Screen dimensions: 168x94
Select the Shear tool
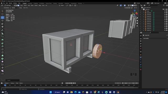pyautogui.click(x=2, y=71)
